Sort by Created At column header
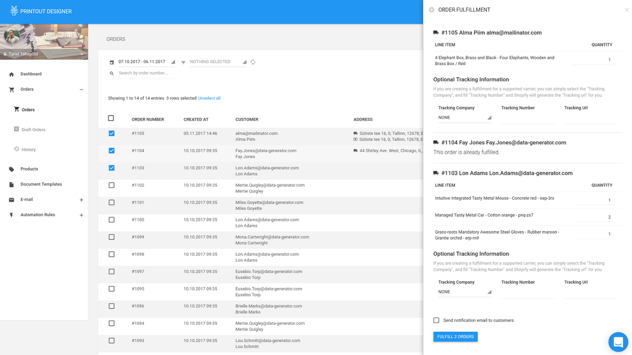Image resolution: width=632 pixels, height=355 pixels. tap(196, 119)
